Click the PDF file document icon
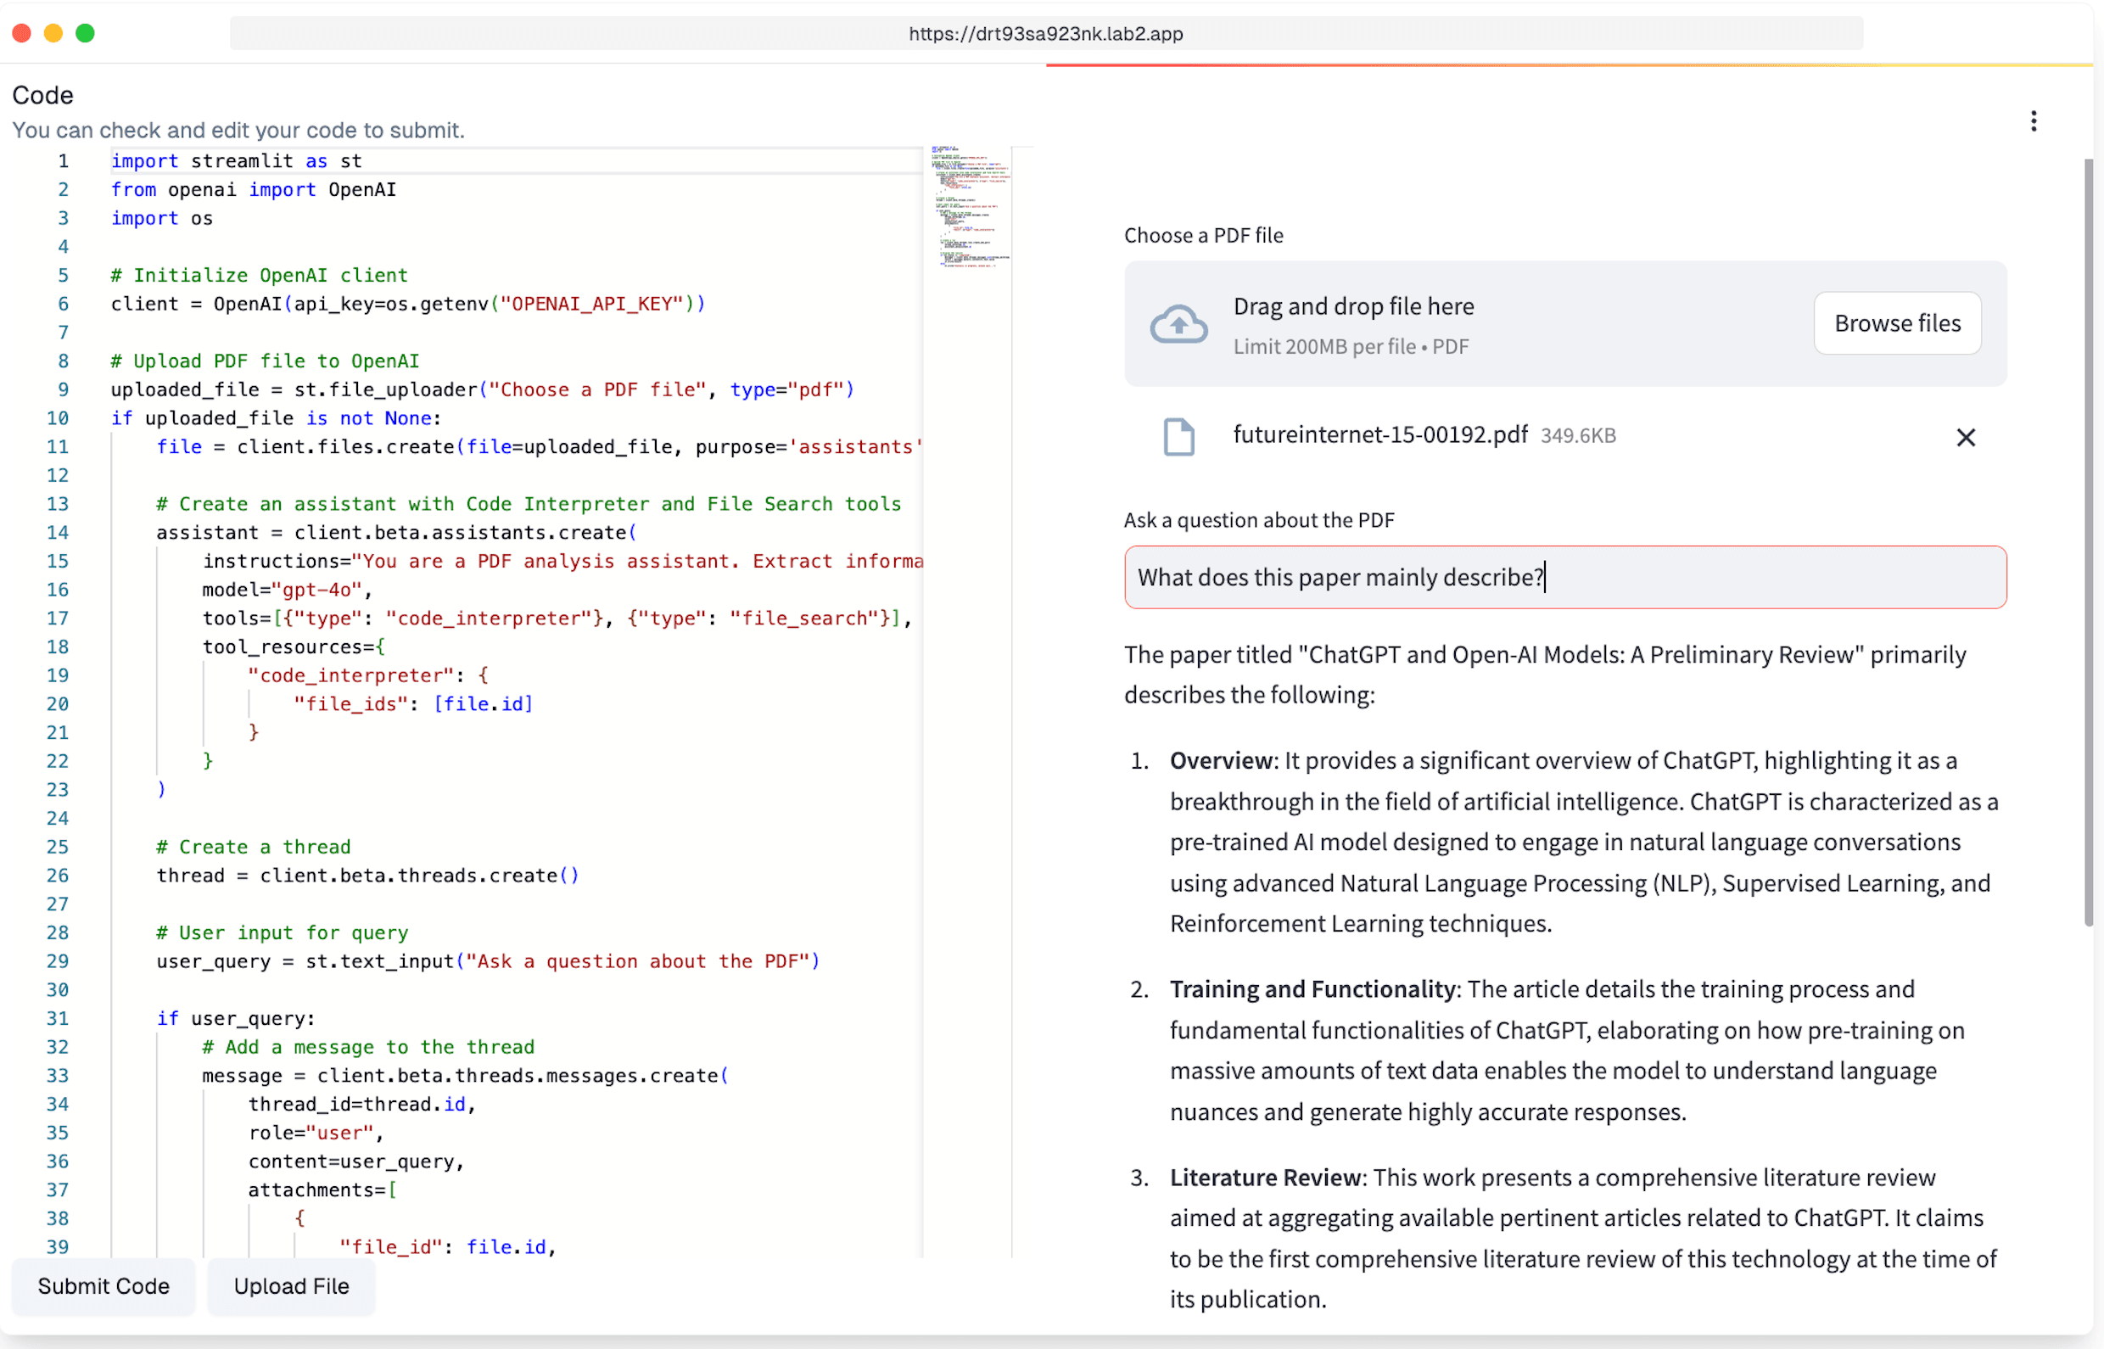 (1178, 436)
